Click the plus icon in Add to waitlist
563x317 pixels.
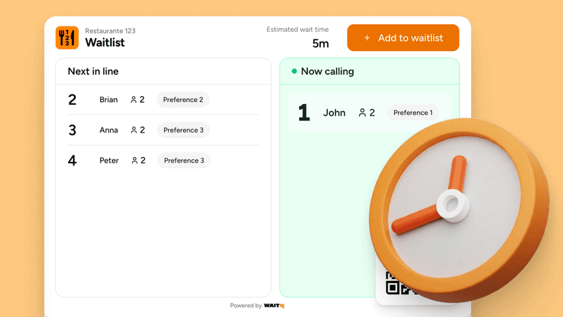367,38
